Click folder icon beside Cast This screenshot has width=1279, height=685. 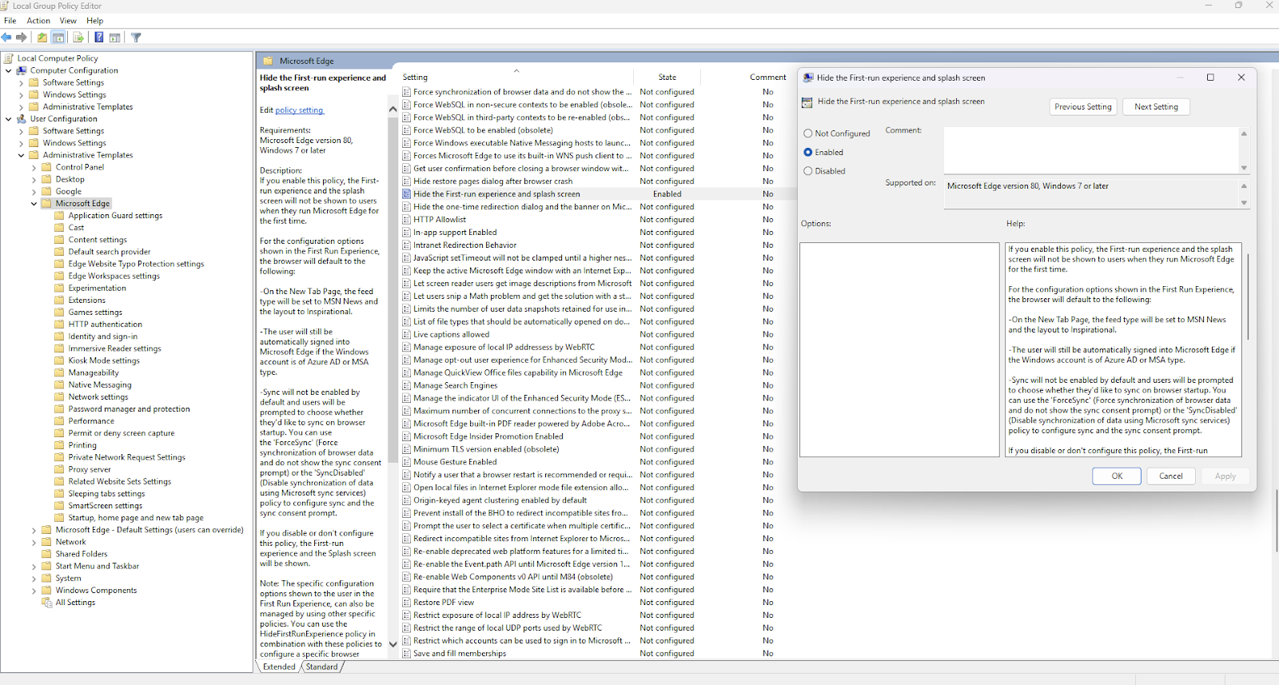[60, 228]
